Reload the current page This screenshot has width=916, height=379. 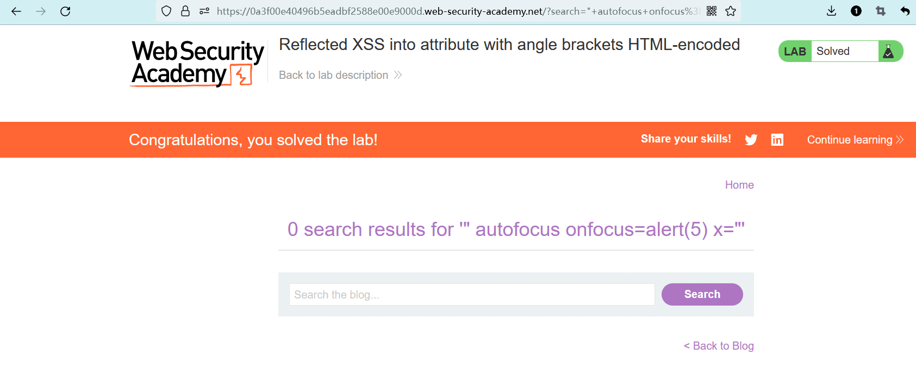point(65,11)
